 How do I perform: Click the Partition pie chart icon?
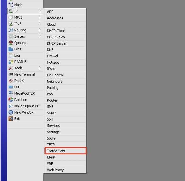point(11,100)
